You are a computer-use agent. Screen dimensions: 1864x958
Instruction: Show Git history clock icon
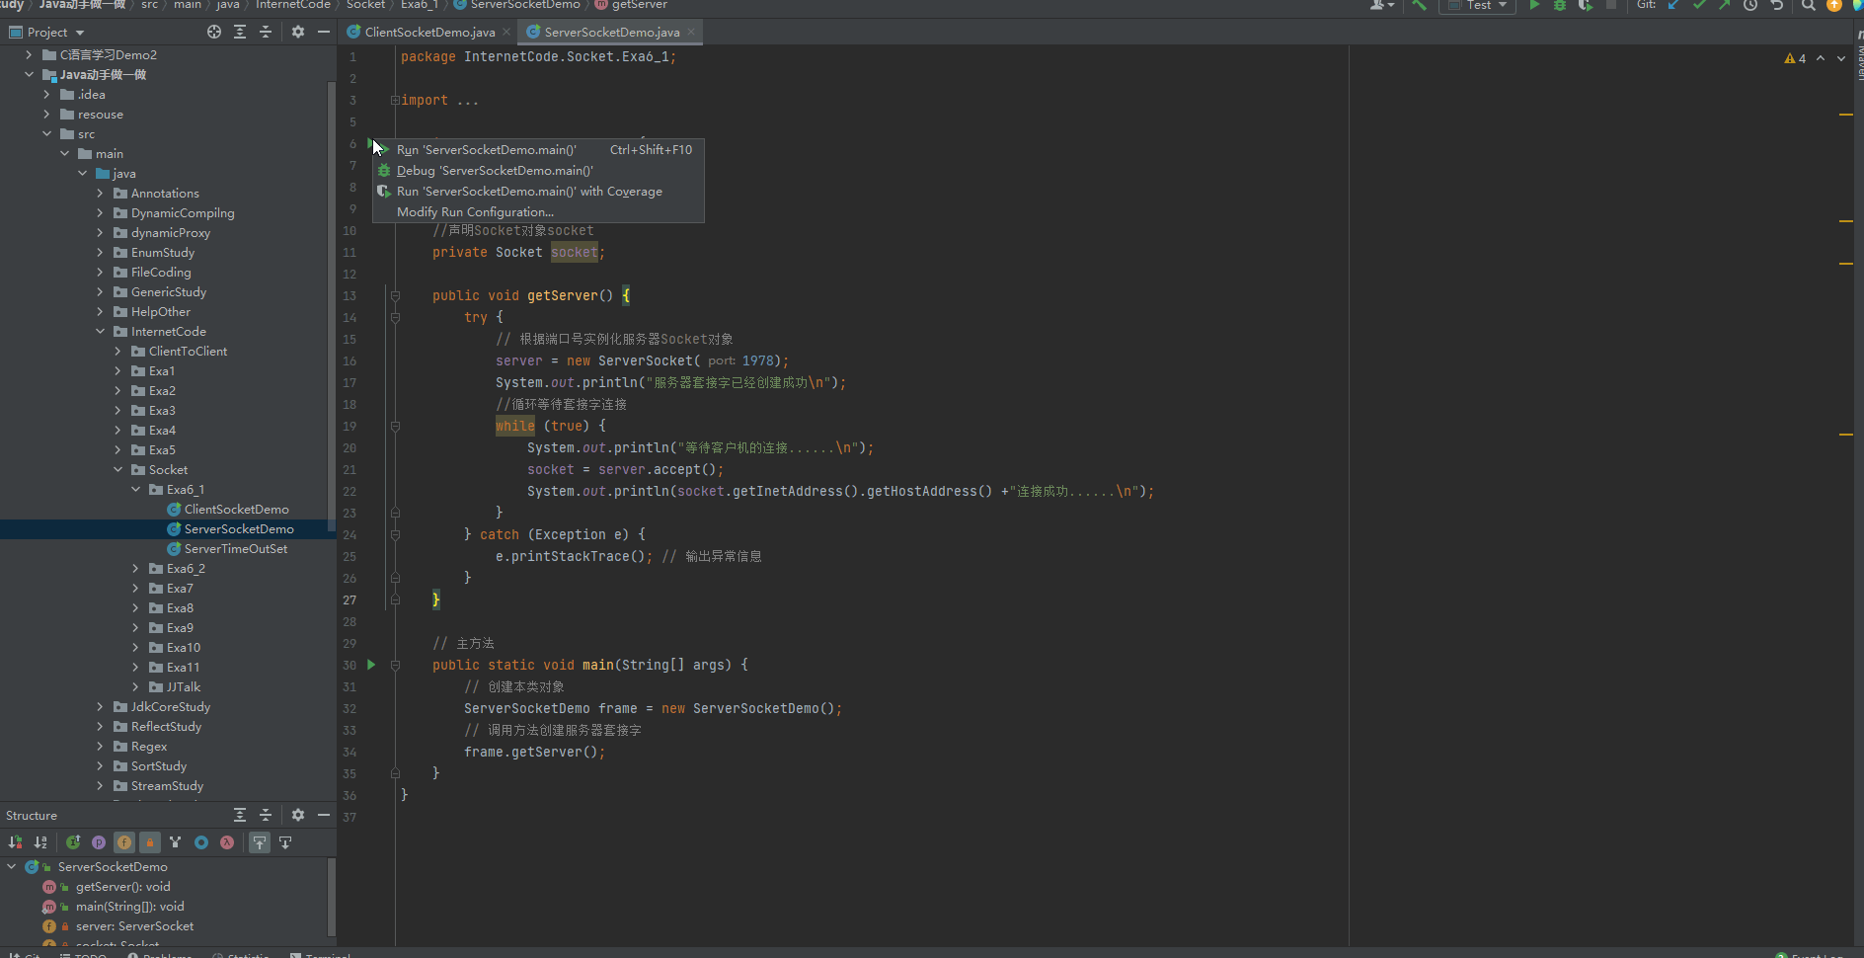click(1750, 5)
